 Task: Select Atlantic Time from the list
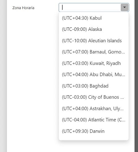click(x=94, y=120)
